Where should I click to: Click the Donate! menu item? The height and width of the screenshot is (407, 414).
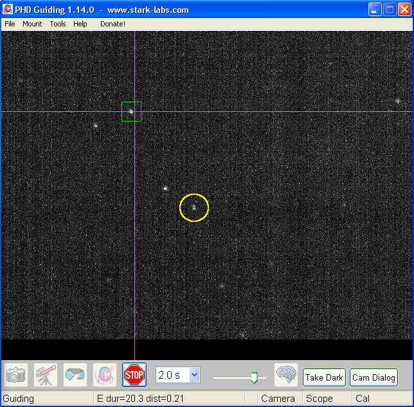[113, 24]
